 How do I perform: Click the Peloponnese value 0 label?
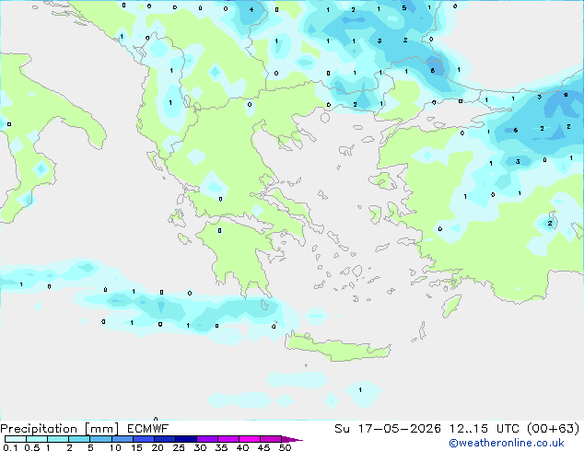(x=220, y=231)
